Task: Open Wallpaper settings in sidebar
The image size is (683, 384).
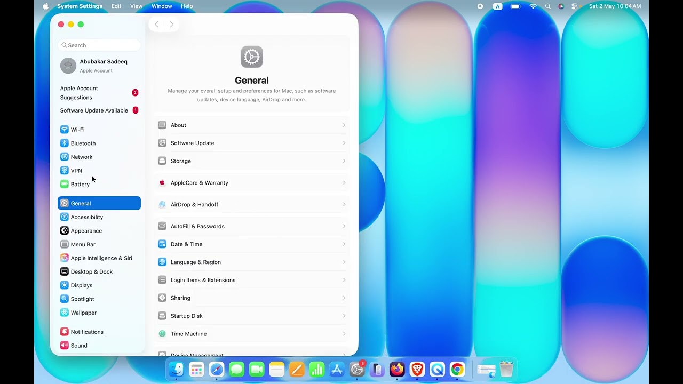Action: pyautogui.click(x=99, y=313)
